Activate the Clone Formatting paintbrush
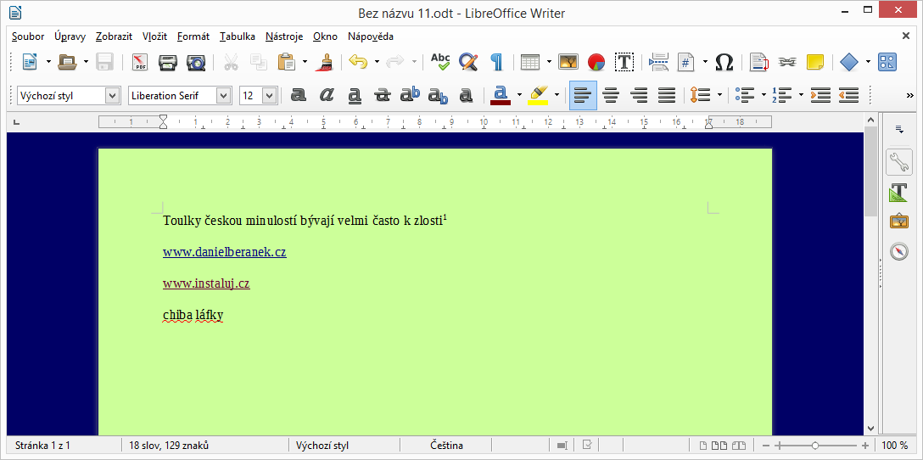This screenshot has height=460, width=923. (x=324, y=62)
